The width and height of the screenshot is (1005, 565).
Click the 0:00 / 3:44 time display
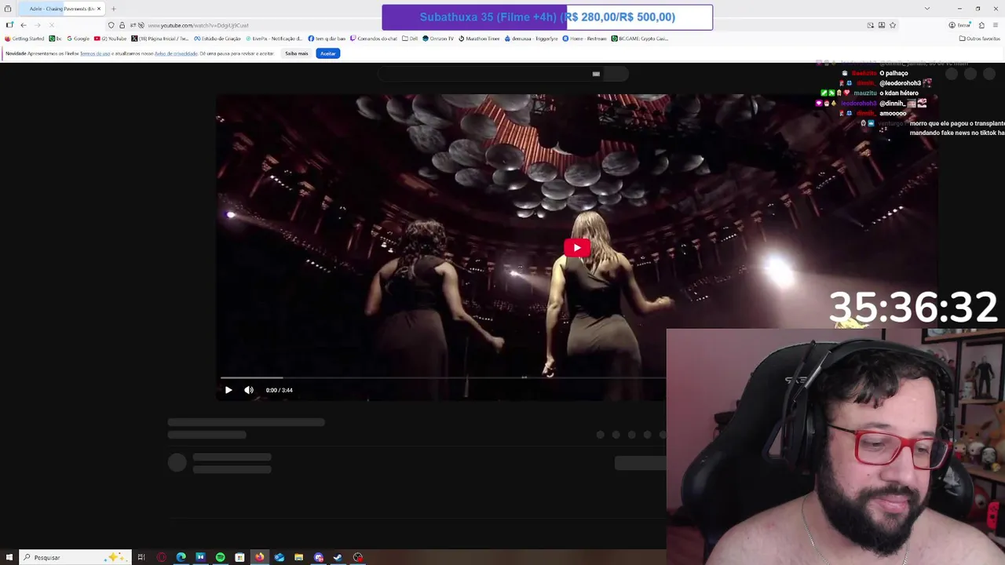(x=279, y=390)
